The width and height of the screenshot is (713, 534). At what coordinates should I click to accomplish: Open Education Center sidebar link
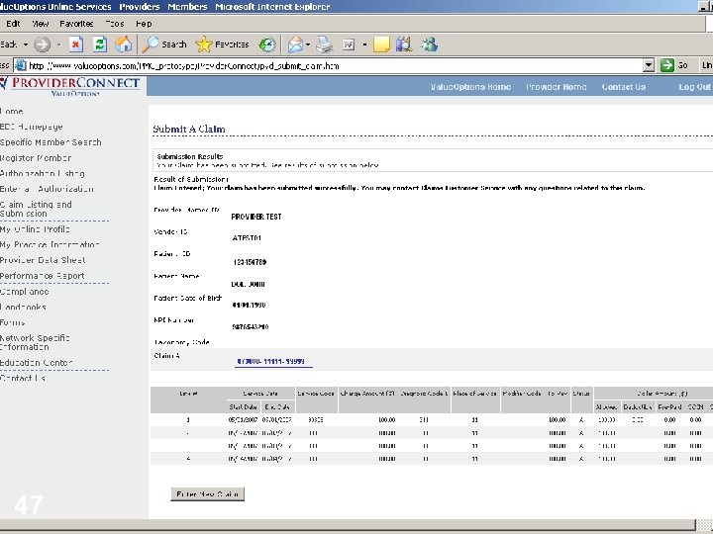pos(37,362)
